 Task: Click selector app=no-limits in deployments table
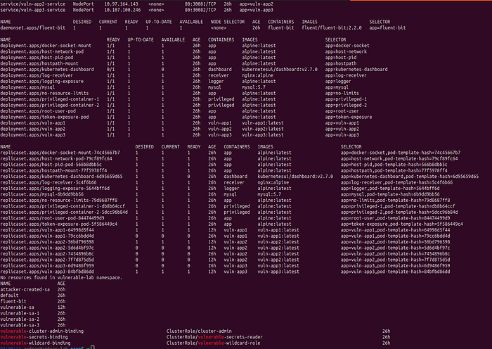[x=342, y=94]
